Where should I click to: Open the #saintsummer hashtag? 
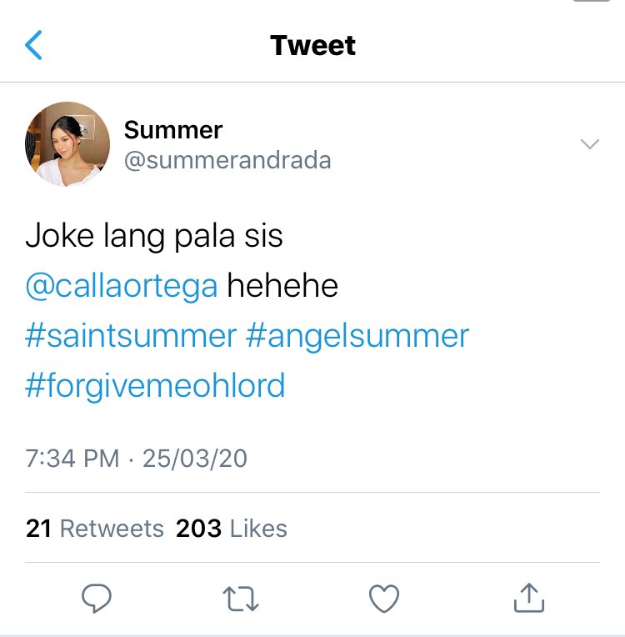pos(131,336)
